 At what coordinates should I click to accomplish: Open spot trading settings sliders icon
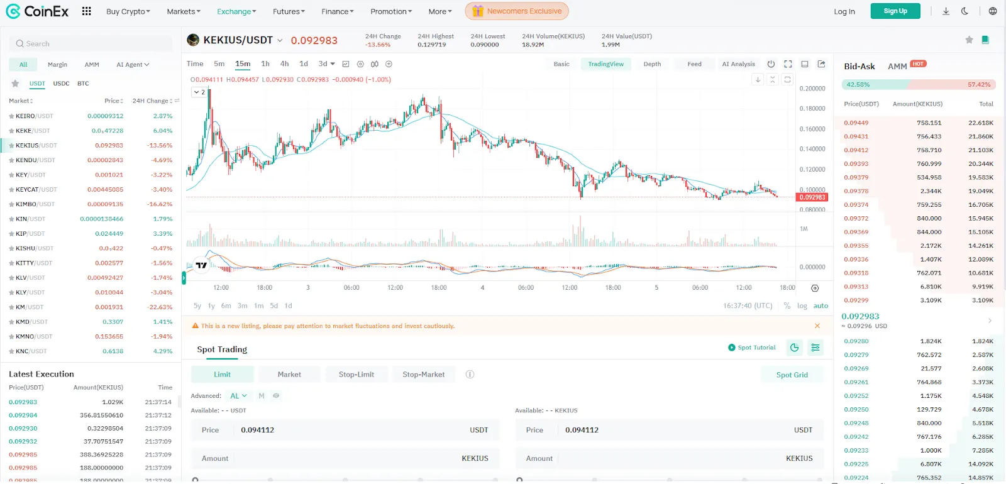click(x=815, y=348)
